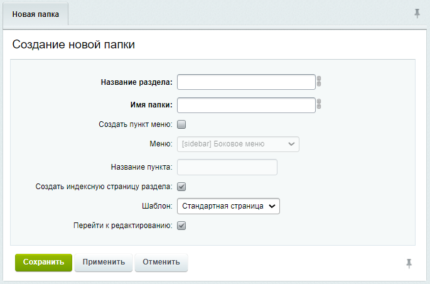
Task: Uncheck the Перейти к редактированию checkbox
Action: [181, 226]
